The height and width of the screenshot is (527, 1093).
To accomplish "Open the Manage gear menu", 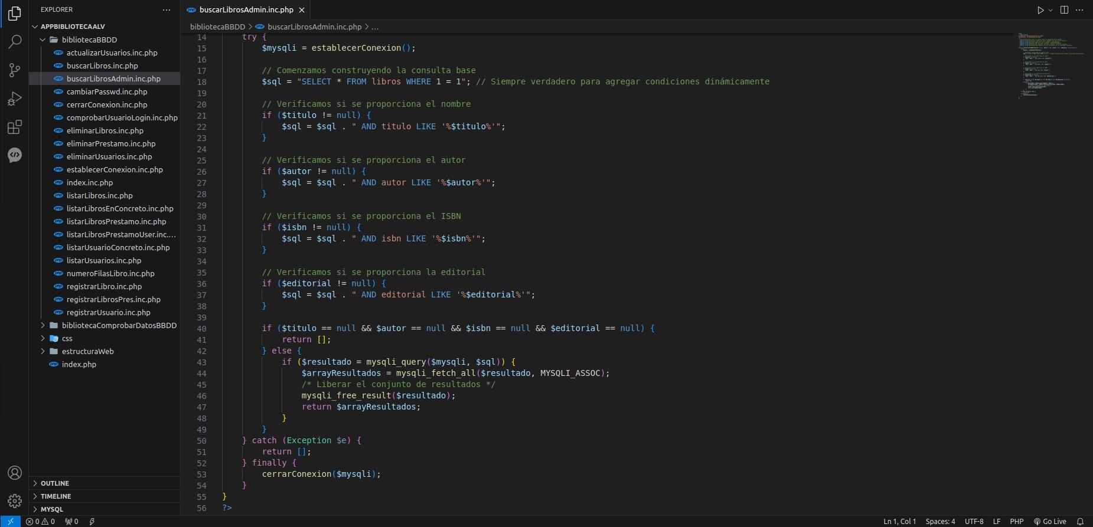I will (14, 501).
